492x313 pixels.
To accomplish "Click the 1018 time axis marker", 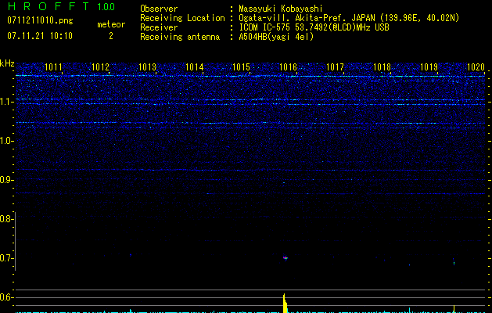I will point(382,68).
